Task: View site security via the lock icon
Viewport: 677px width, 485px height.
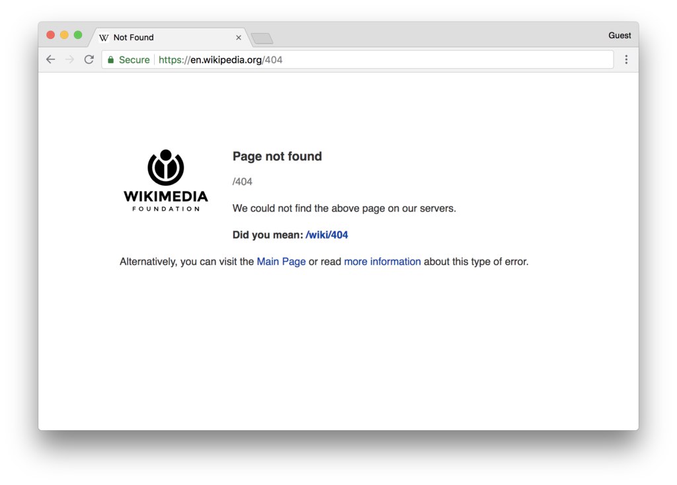Action: [110, 60]
